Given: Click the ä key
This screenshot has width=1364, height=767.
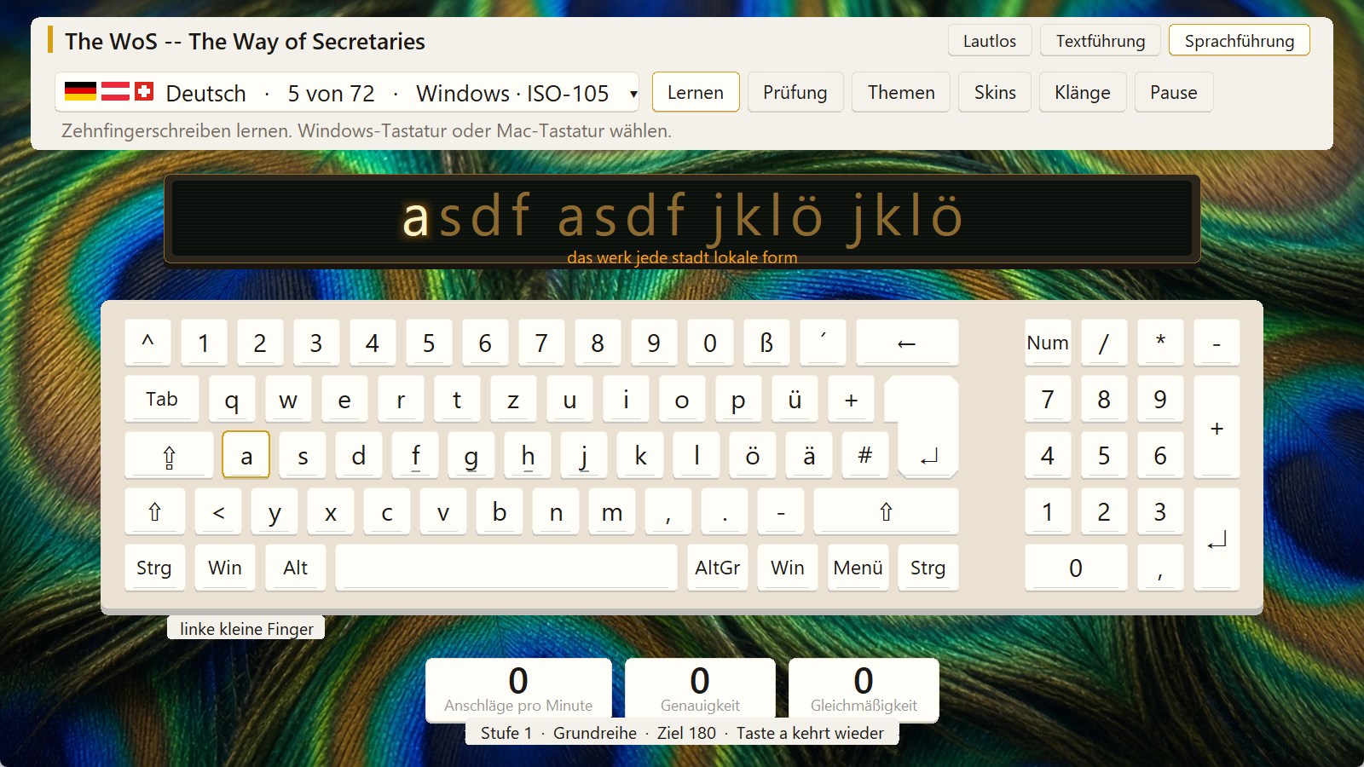Looking at the screenshot, I should (809, 455).
